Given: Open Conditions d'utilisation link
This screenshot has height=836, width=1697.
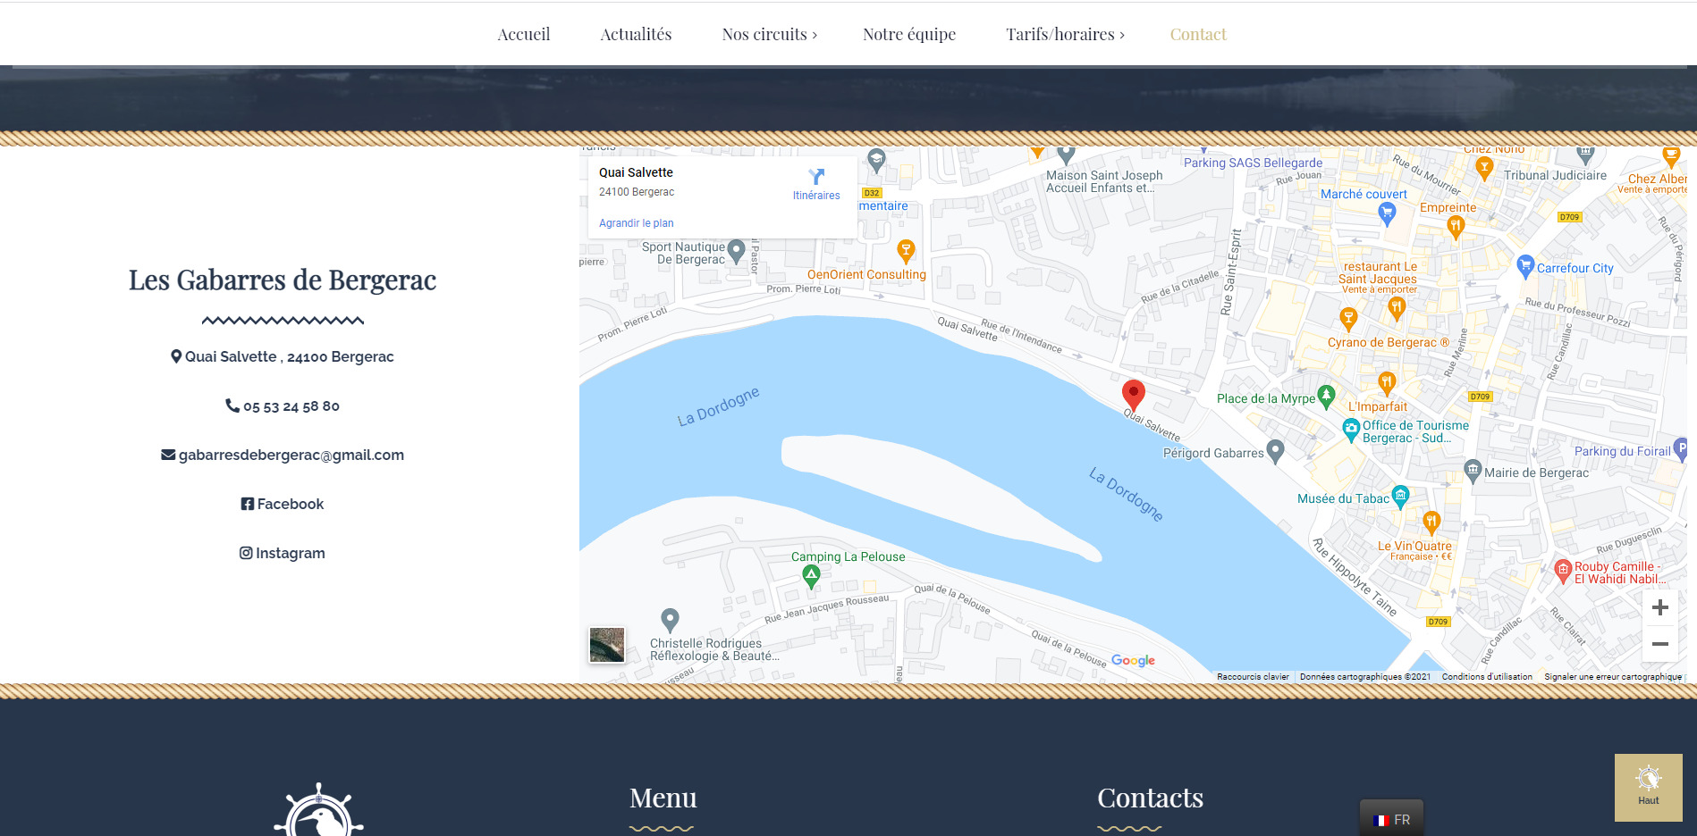Looking at the screenshot, I should pos(1487,677).
